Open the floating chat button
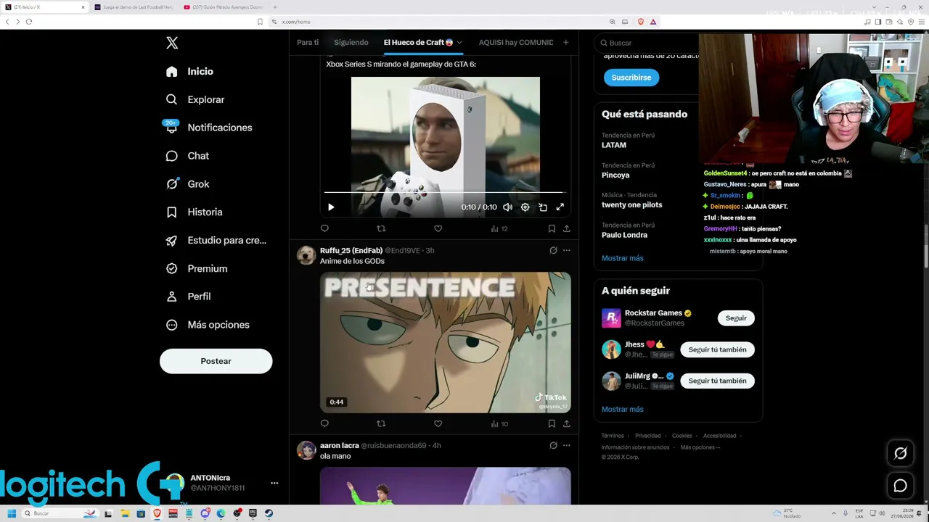Viewport: 929px width, 522px height. [x=900, y=486]
